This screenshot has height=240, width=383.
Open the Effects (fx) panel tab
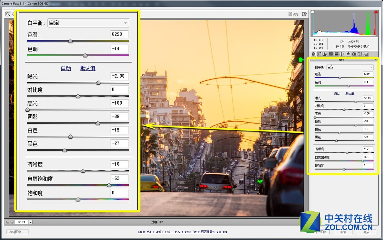(348, 54)
